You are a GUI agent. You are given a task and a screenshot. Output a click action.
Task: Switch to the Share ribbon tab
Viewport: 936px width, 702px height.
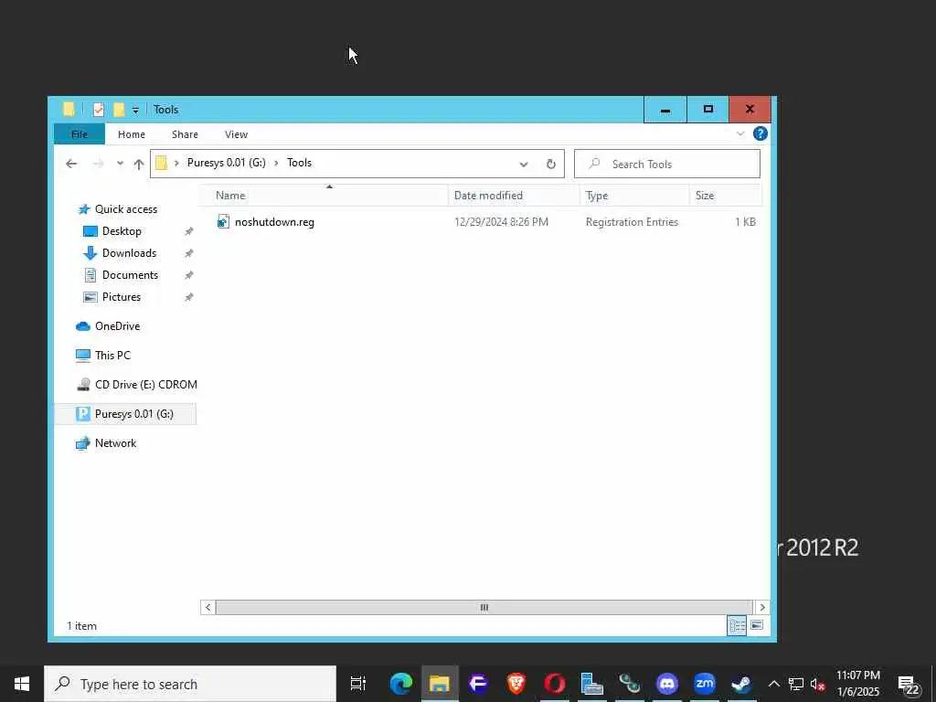185,134
